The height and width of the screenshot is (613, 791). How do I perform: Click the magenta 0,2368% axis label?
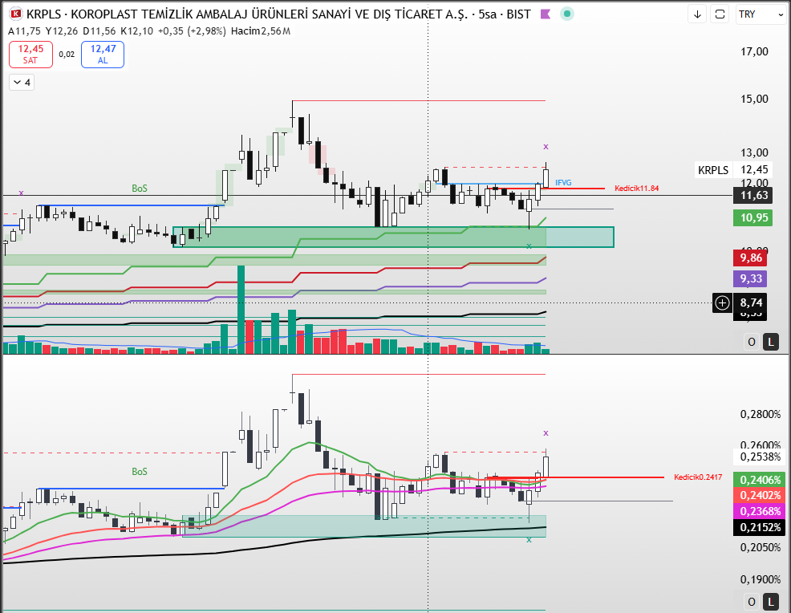point(761,511)
